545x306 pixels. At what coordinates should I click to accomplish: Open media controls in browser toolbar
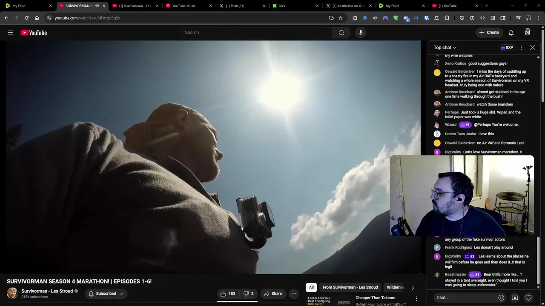click(518, 18)
